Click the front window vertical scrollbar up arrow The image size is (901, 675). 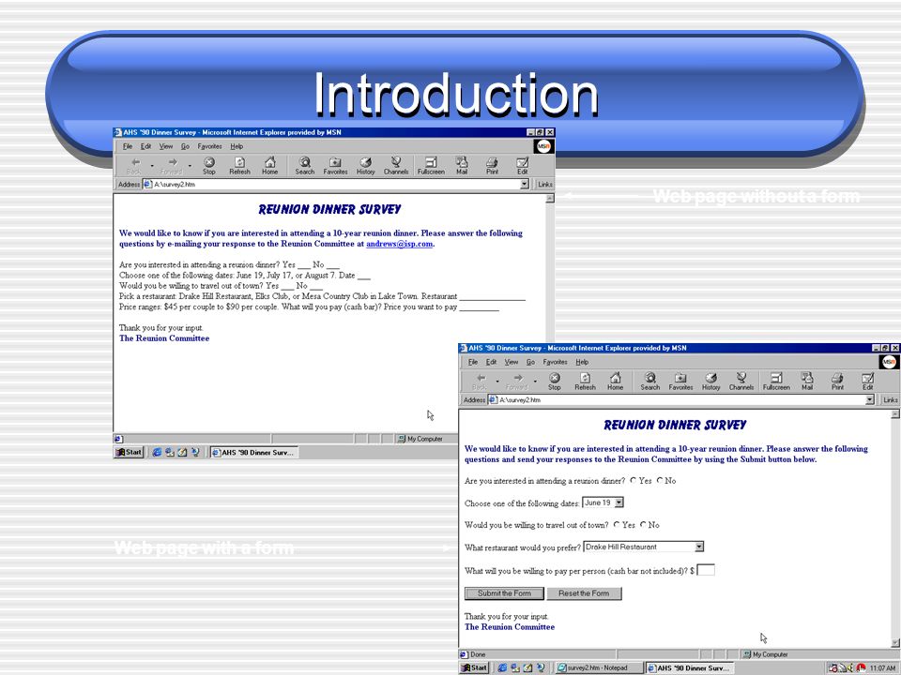(x=895, y=413)
